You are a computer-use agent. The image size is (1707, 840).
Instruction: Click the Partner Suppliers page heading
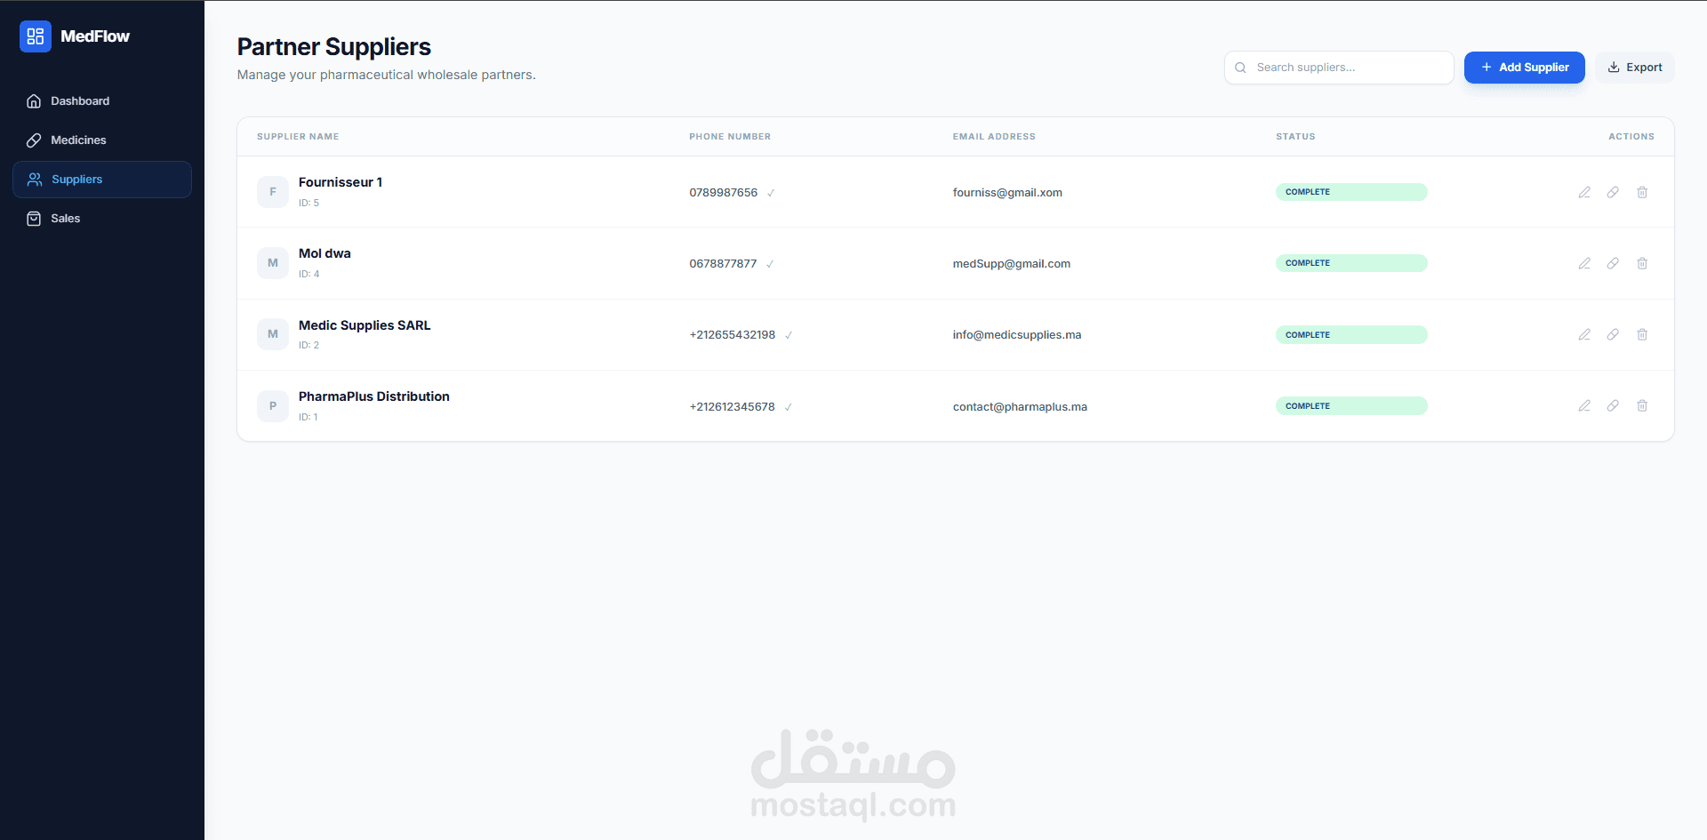[334, 47]
